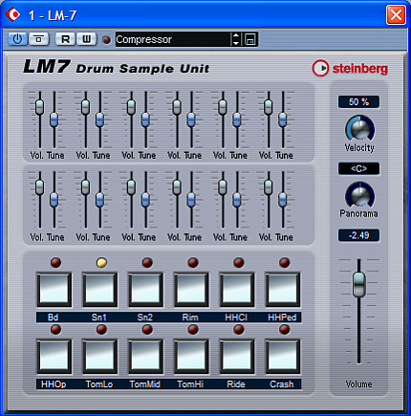Select the LED above the HHOp pad
Viewport: 411px width, 416px height.
click(x=55, y=329)
